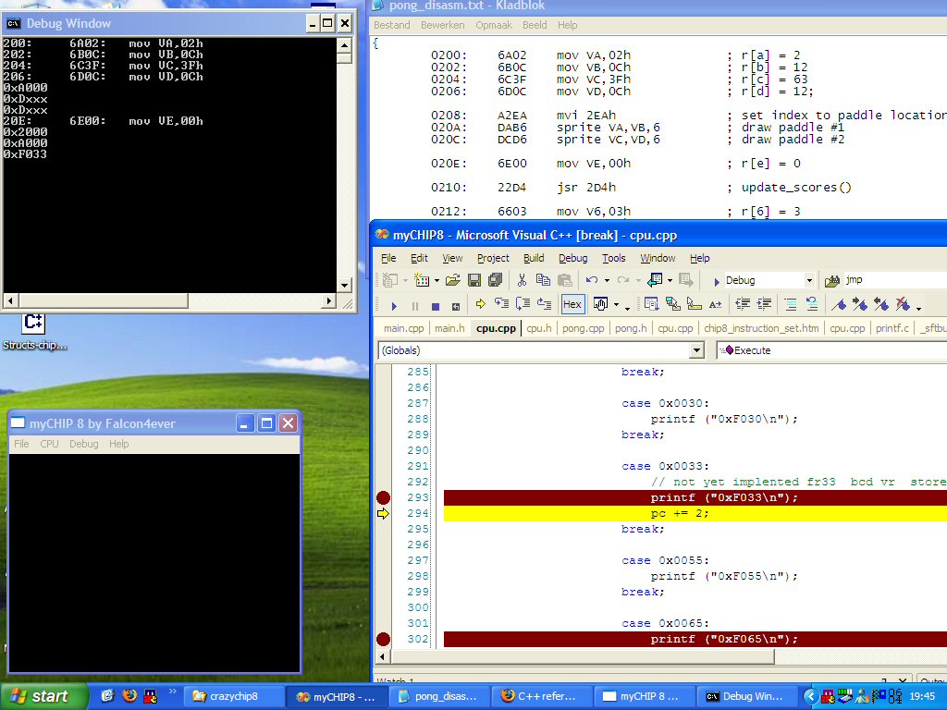Click the Save floppy disk icon
Image resolution: width=947 pixels, height=710 pixels.
pyautogui.click(x=474, y=280)
